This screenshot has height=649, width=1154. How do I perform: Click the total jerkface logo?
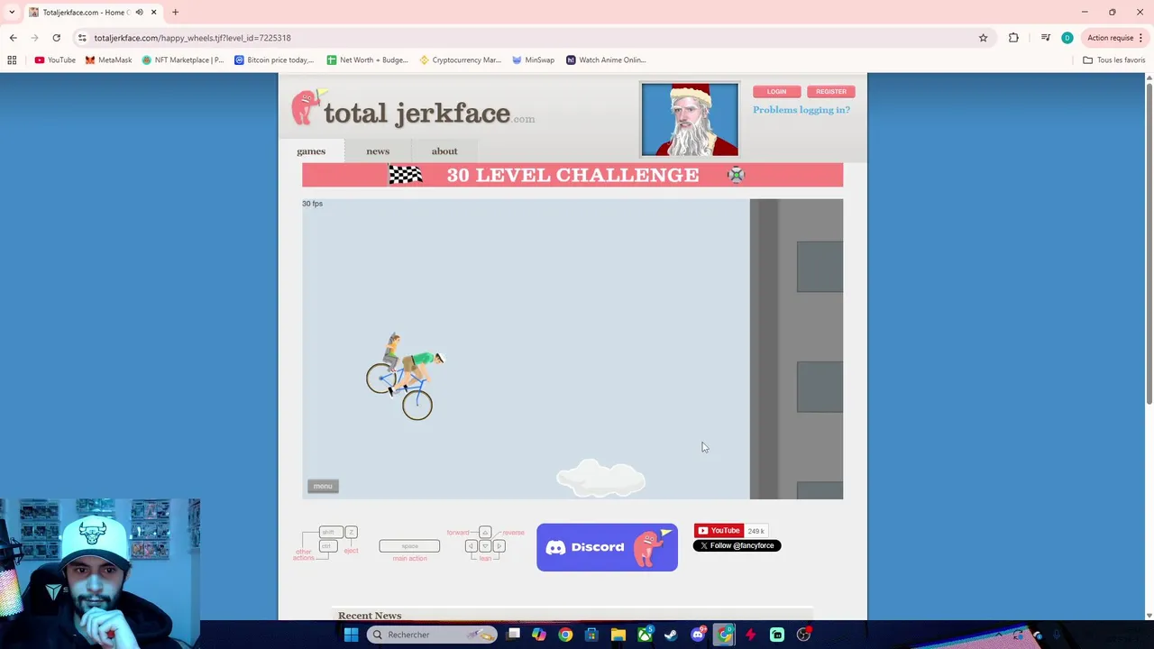coord(413,110)
